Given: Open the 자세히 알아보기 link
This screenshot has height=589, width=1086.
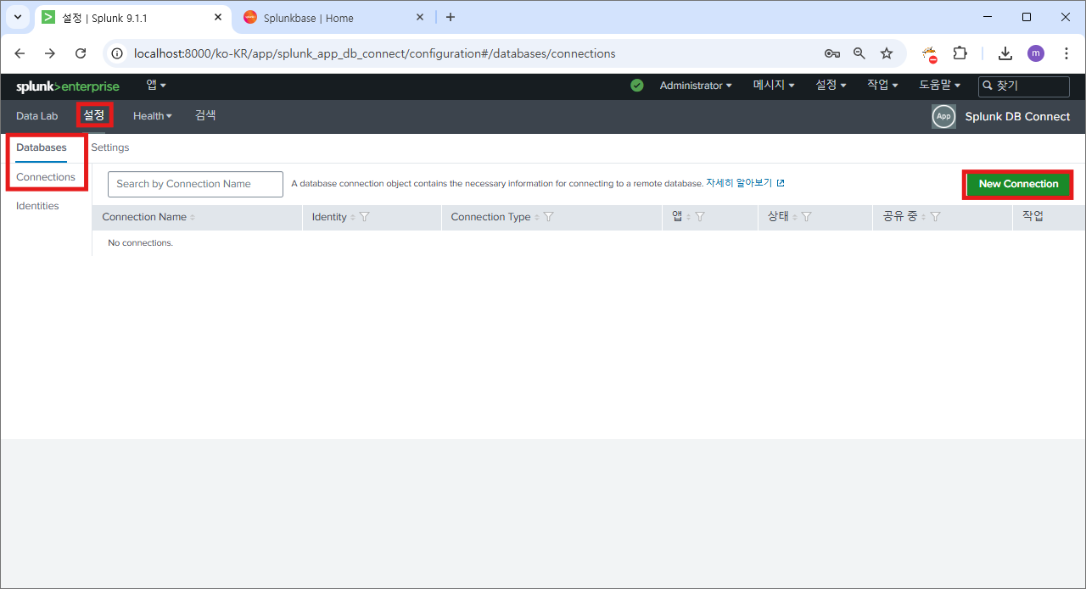Looking at the screenshot, I should coord(739,183).
